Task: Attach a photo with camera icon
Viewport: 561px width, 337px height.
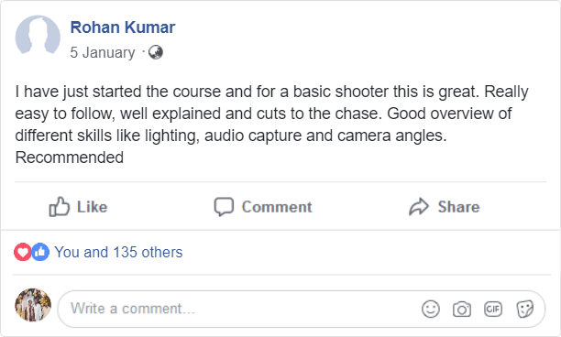Action: coord(462,310)
